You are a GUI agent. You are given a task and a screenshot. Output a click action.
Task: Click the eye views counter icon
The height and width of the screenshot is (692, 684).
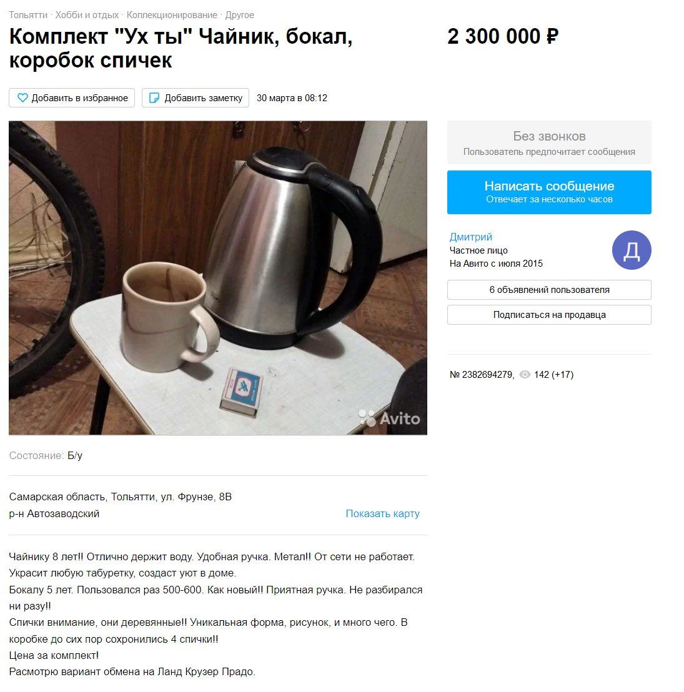point(525,375)
